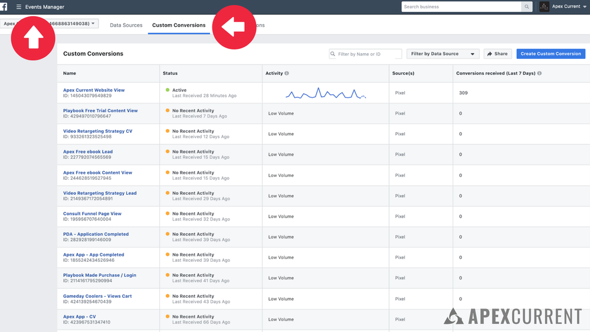
Task: Click Low Volume in Playbook Free Trial row
Action: coord(281,114)
